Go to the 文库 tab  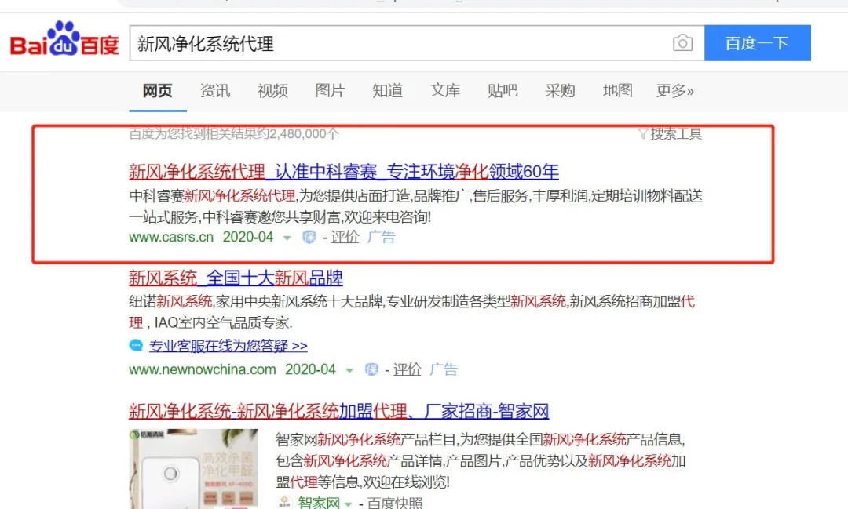445,91
